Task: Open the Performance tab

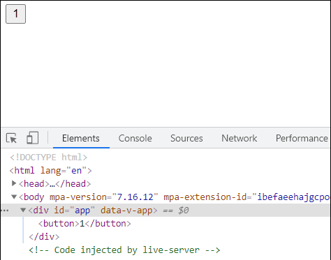Action: coord(302,138)
